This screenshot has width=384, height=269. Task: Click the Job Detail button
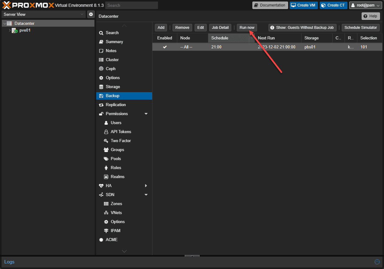click(x=220, y=28)
